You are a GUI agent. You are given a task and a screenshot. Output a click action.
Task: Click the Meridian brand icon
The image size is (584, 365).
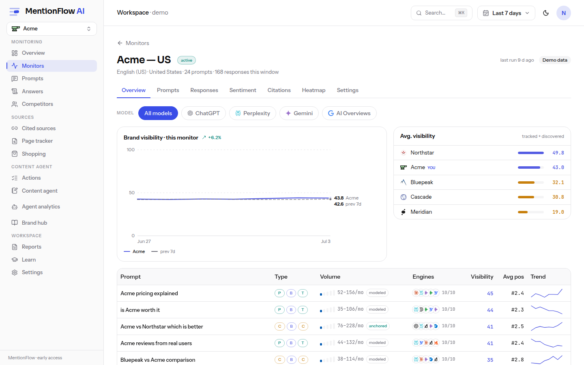point(404,212)
